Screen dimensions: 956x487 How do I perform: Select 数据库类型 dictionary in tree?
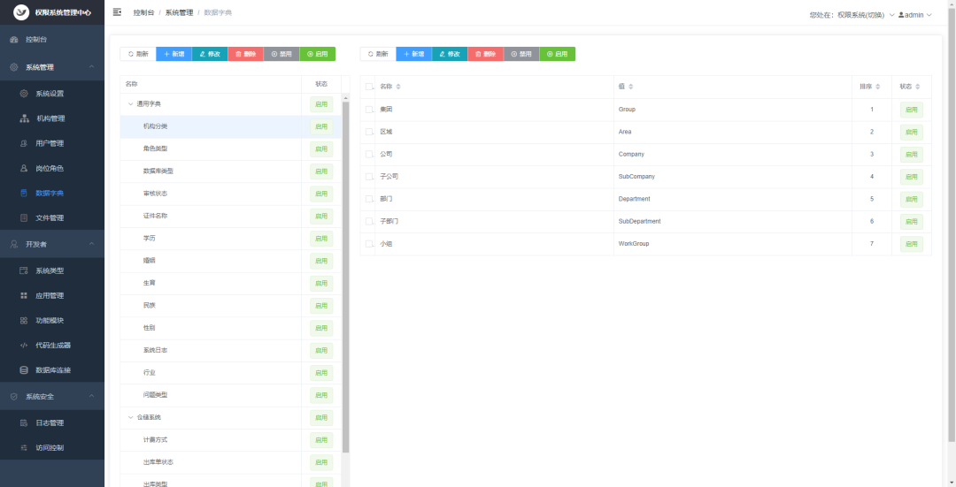158,171
